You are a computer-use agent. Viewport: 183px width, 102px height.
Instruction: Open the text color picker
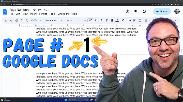pos(117,20)
